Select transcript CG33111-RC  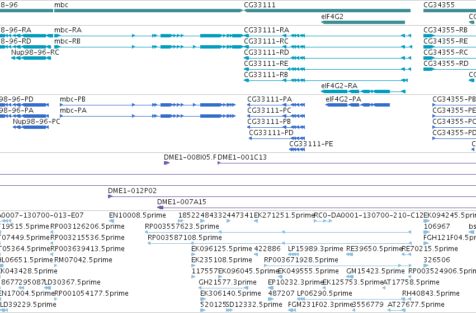pos(328,47)
